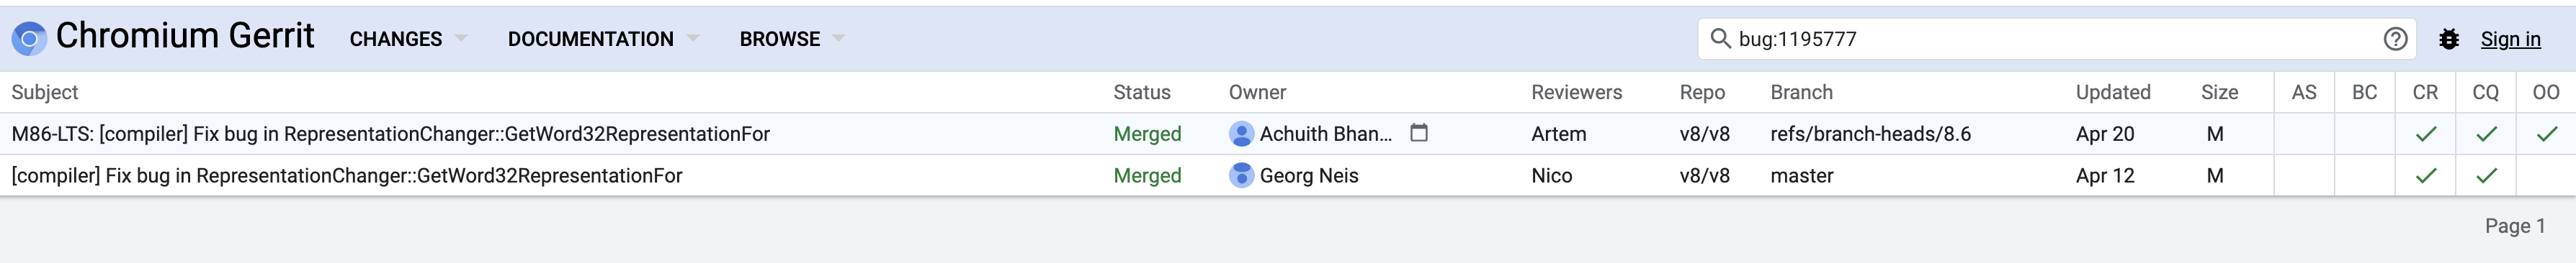
Task: Click CQ checkmark on M86-LTS row
Action: click(2486, 134)
